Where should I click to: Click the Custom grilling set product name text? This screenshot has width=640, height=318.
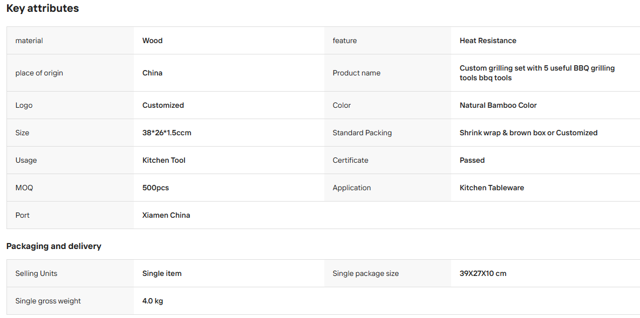(537, 73)
